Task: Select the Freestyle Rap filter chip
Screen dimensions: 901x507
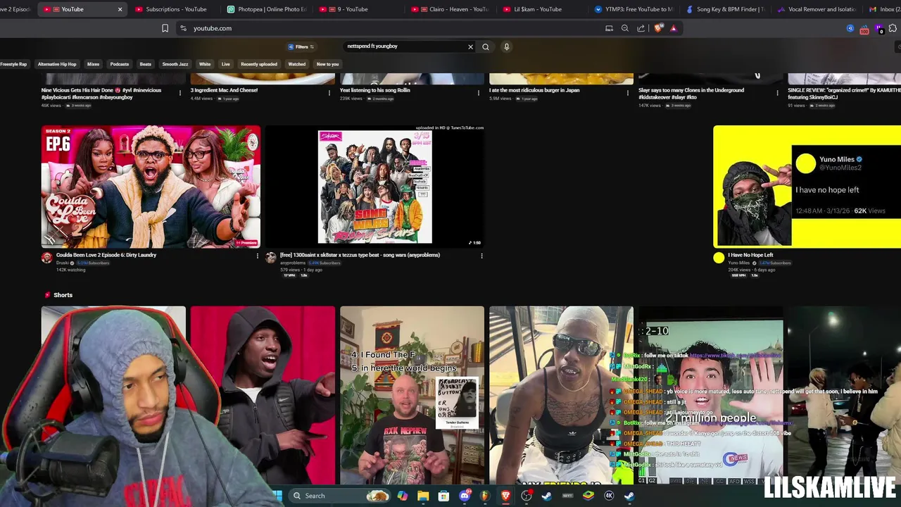Action: click(13, 64)
